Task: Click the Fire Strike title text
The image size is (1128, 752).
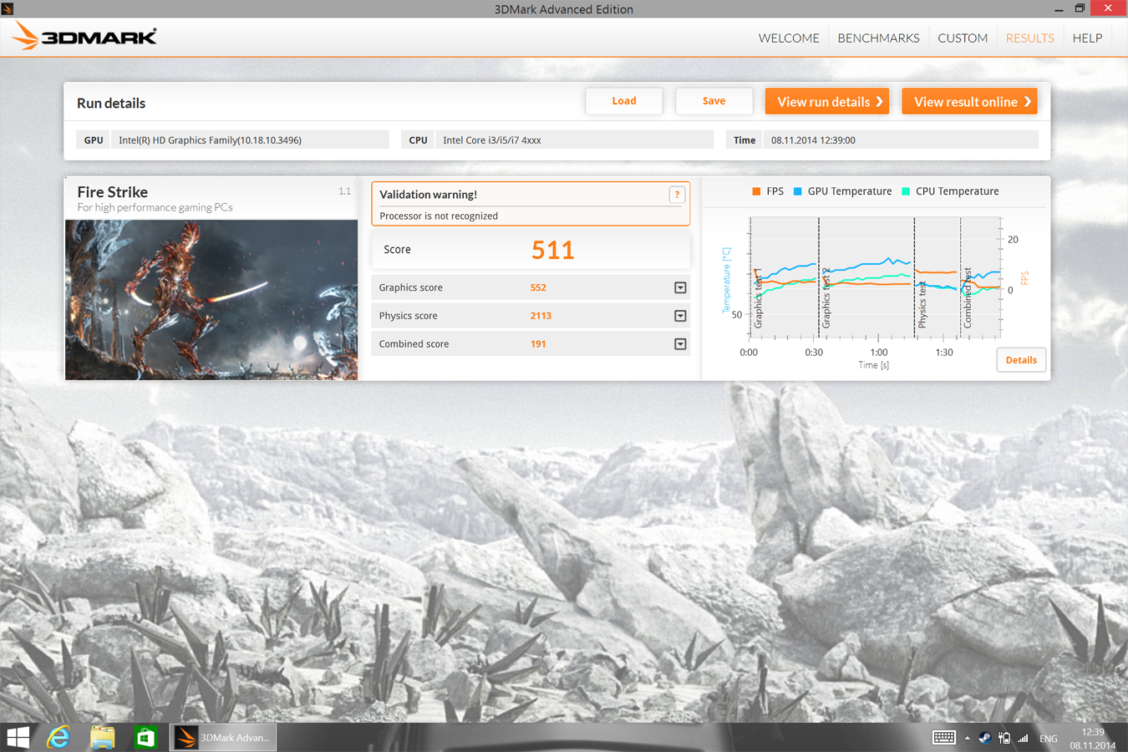Action: click(x=113, y=192)
